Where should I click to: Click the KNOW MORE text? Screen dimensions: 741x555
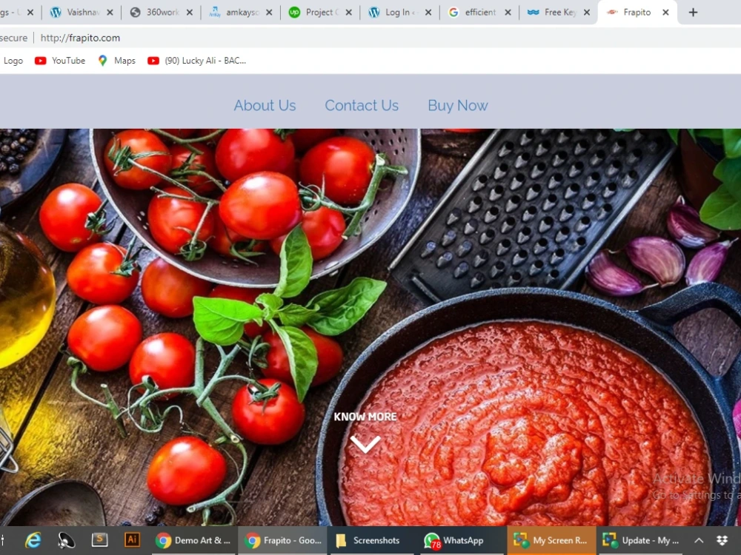click(x=365, y=417)
